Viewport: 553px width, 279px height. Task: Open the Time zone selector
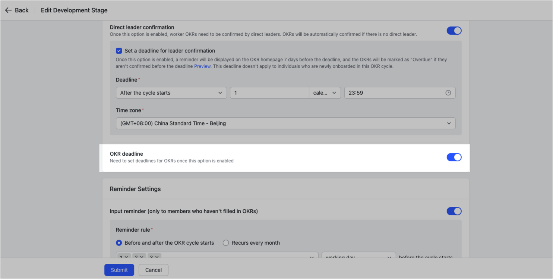(x=285, y=123)
